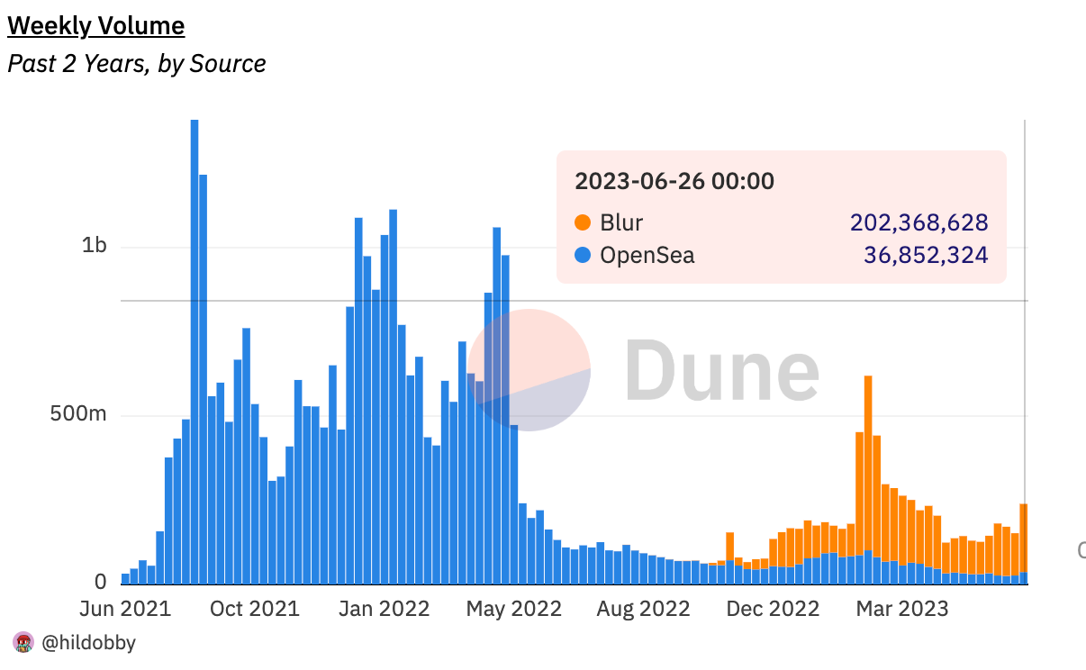The height and width of the screenshot is (670, 1086).
Task: Click the last bar at the chart's right edge
Action: pyautogui.click(x=1024, y=544)
